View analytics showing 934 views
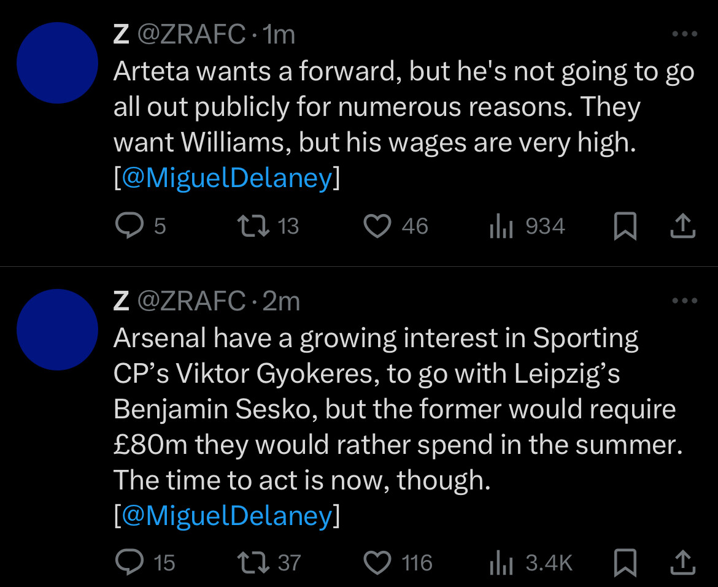 (501, 227)
